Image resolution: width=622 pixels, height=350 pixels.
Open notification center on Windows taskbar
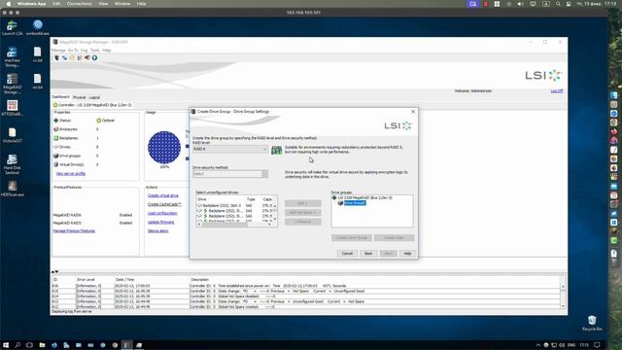coord(598,345)
